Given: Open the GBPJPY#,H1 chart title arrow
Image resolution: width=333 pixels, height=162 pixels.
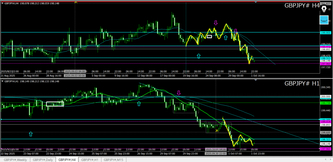Looking at the screenshot, I should pos(2,81).
